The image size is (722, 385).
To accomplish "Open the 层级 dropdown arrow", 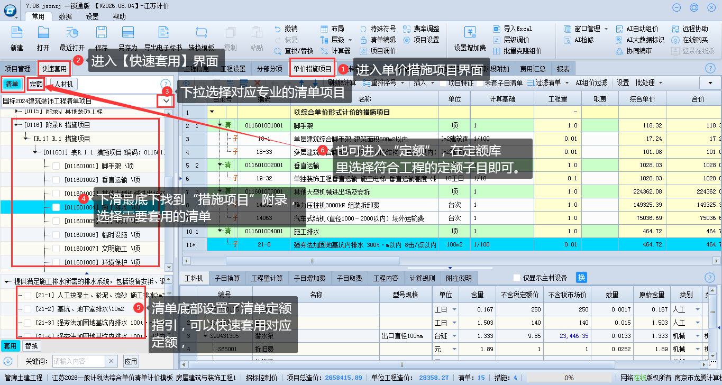I will (x=350, y=40).
